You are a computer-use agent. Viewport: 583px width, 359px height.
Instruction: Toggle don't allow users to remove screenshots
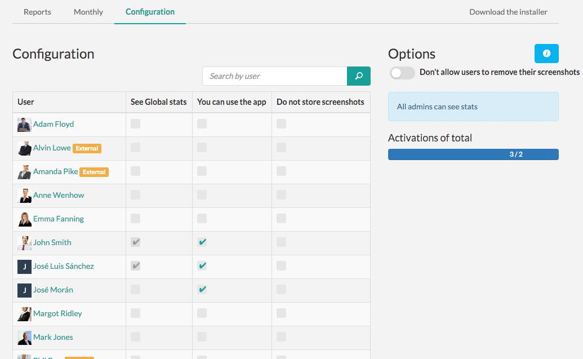click(402, 73)
